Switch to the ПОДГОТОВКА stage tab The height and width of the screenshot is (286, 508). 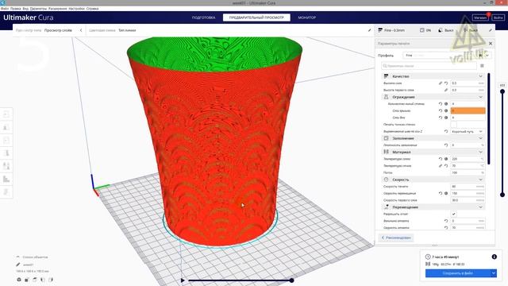pos(203,17)
